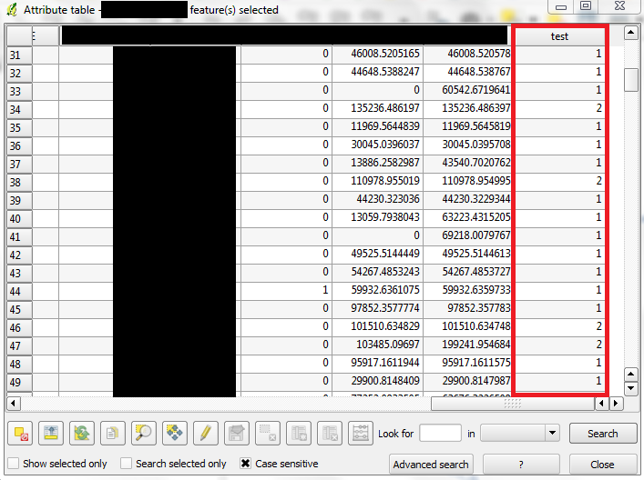This screenshot has width=644, height=480.
Task: Click cell value 46008.5205165
Action: pyautogui.click(x=385, y=54)
